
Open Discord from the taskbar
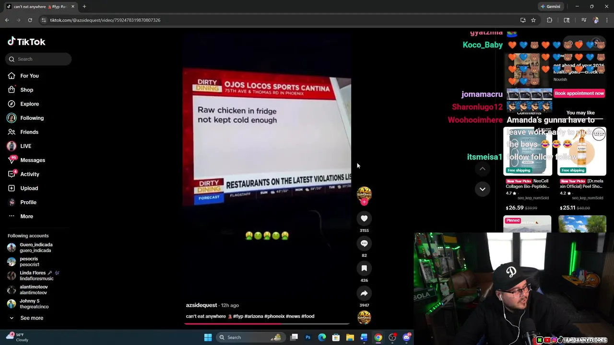[407, 337]
